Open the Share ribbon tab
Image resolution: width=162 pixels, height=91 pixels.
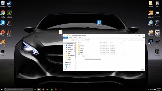(x=75, y=38)
